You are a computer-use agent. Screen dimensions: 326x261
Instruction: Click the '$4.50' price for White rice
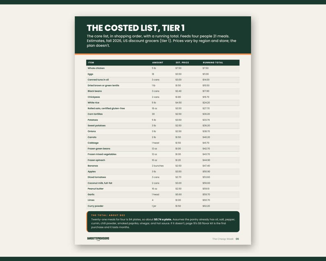(178, 103)
